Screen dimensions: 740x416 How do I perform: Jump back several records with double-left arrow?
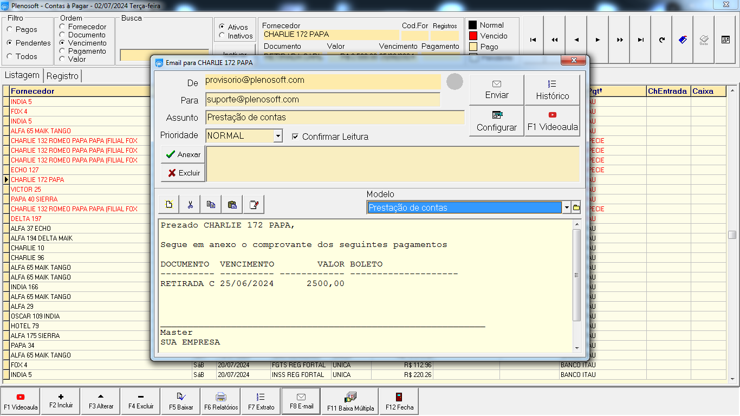554,40
